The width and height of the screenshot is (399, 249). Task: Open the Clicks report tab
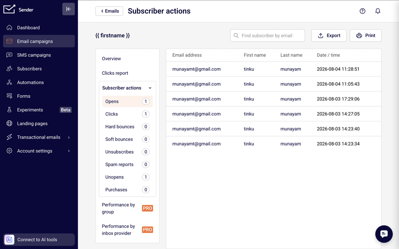pyautogui.click(x=115, y=73)
